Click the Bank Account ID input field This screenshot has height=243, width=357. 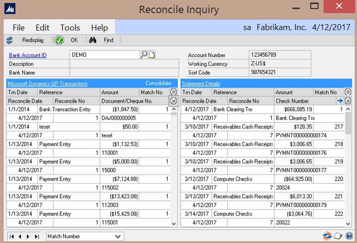click(x=105, y=55)
